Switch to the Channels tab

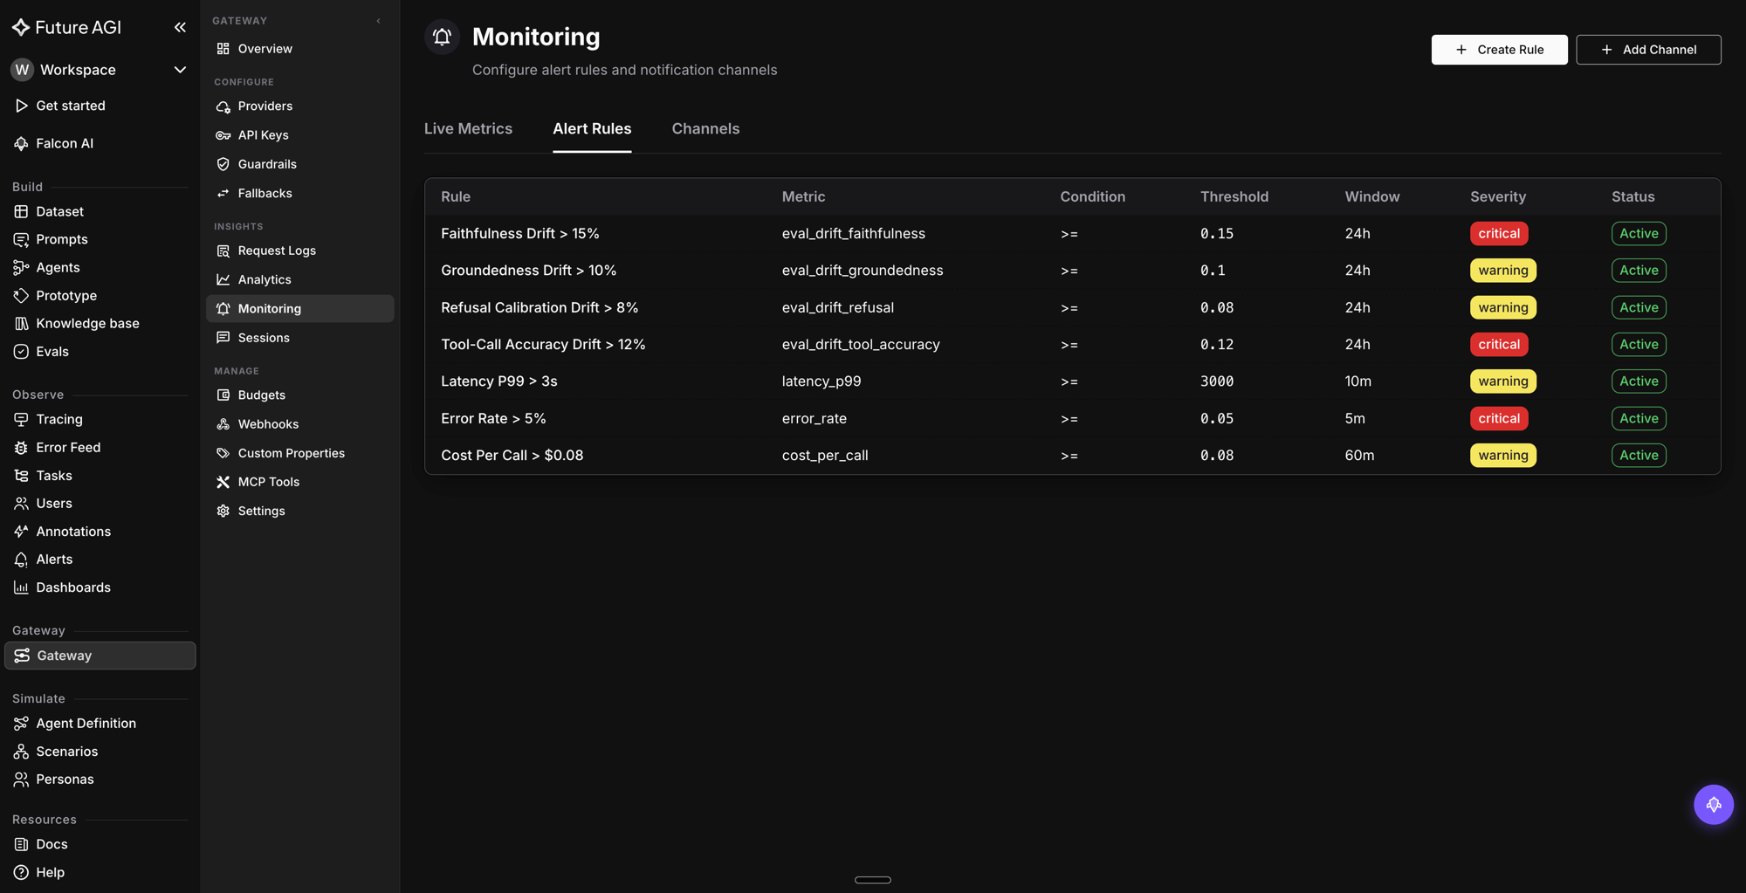coord(705,128)
